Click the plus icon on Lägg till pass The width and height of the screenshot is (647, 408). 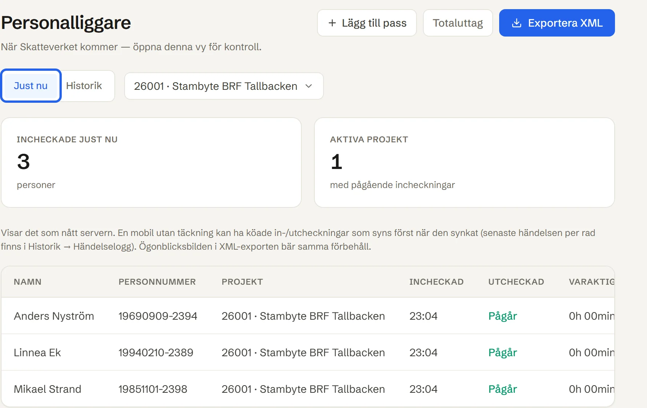(x=332, y=23)
